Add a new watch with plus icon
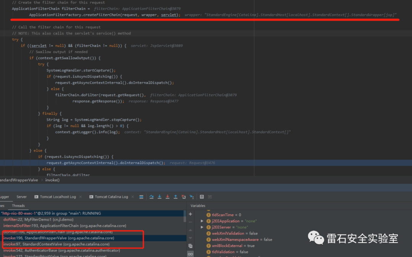The height and width of the screenshot is (257, 412). point(190,214)
